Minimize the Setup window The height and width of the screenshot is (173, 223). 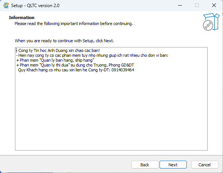point(180,5)
